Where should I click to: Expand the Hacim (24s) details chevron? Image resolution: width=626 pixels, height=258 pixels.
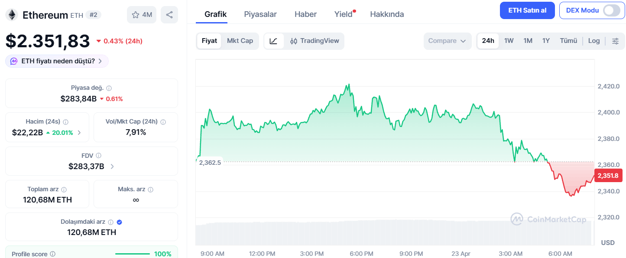pos(79,132)
